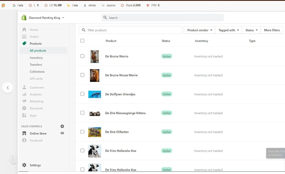This screenshot has height=174, width=285.
Task: Open De Dolfijnen Vriendjes product link
Action: coord(120,94)
